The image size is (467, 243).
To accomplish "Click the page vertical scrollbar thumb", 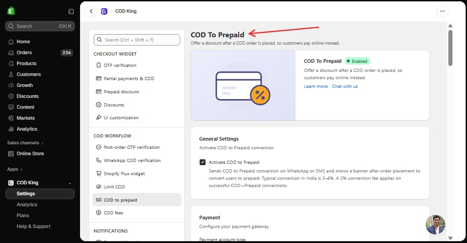I will [x=450, y=48].
